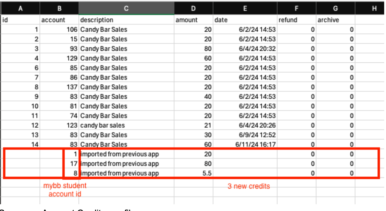Viewport: 386px width, 211px height.
Task: Click the 'id' header cell
Action: [20, 20]
